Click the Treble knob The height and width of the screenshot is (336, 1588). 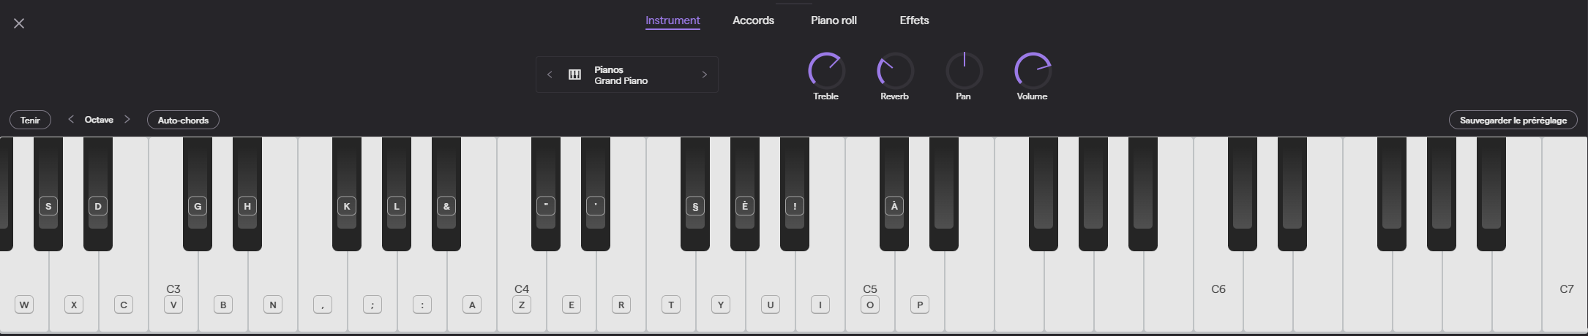(x=826, y=71)
